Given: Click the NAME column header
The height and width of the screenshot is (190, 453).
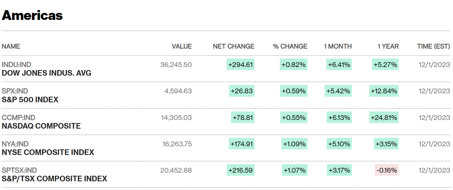Looking at the screenshot, I should (11, 47).
